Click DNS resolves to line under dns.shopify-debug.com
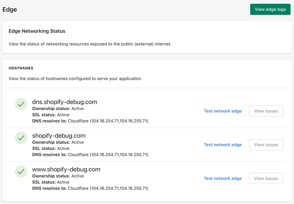 tap(90, 121)
